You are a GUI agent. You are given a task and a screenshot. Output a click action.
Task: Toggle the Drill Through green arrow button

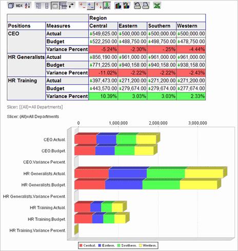[107, 6]
